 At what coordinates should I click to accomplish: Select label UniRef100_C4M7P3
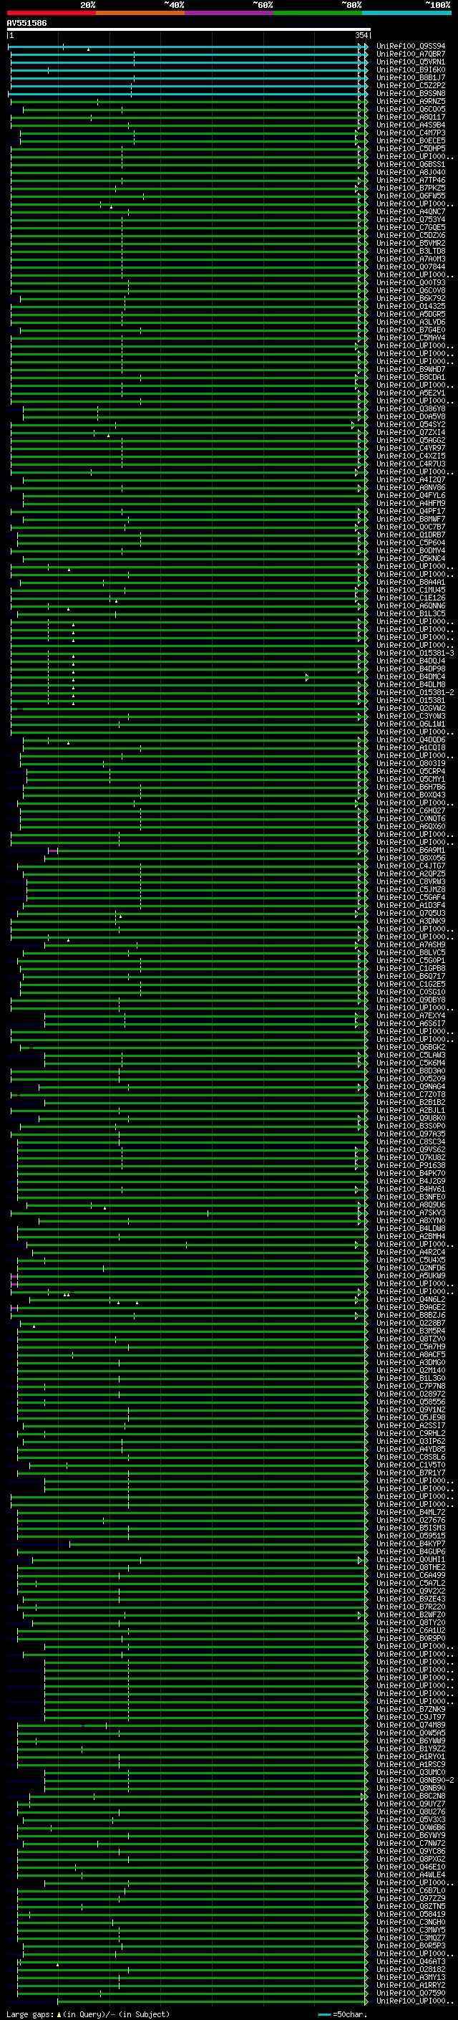[411, 133]
